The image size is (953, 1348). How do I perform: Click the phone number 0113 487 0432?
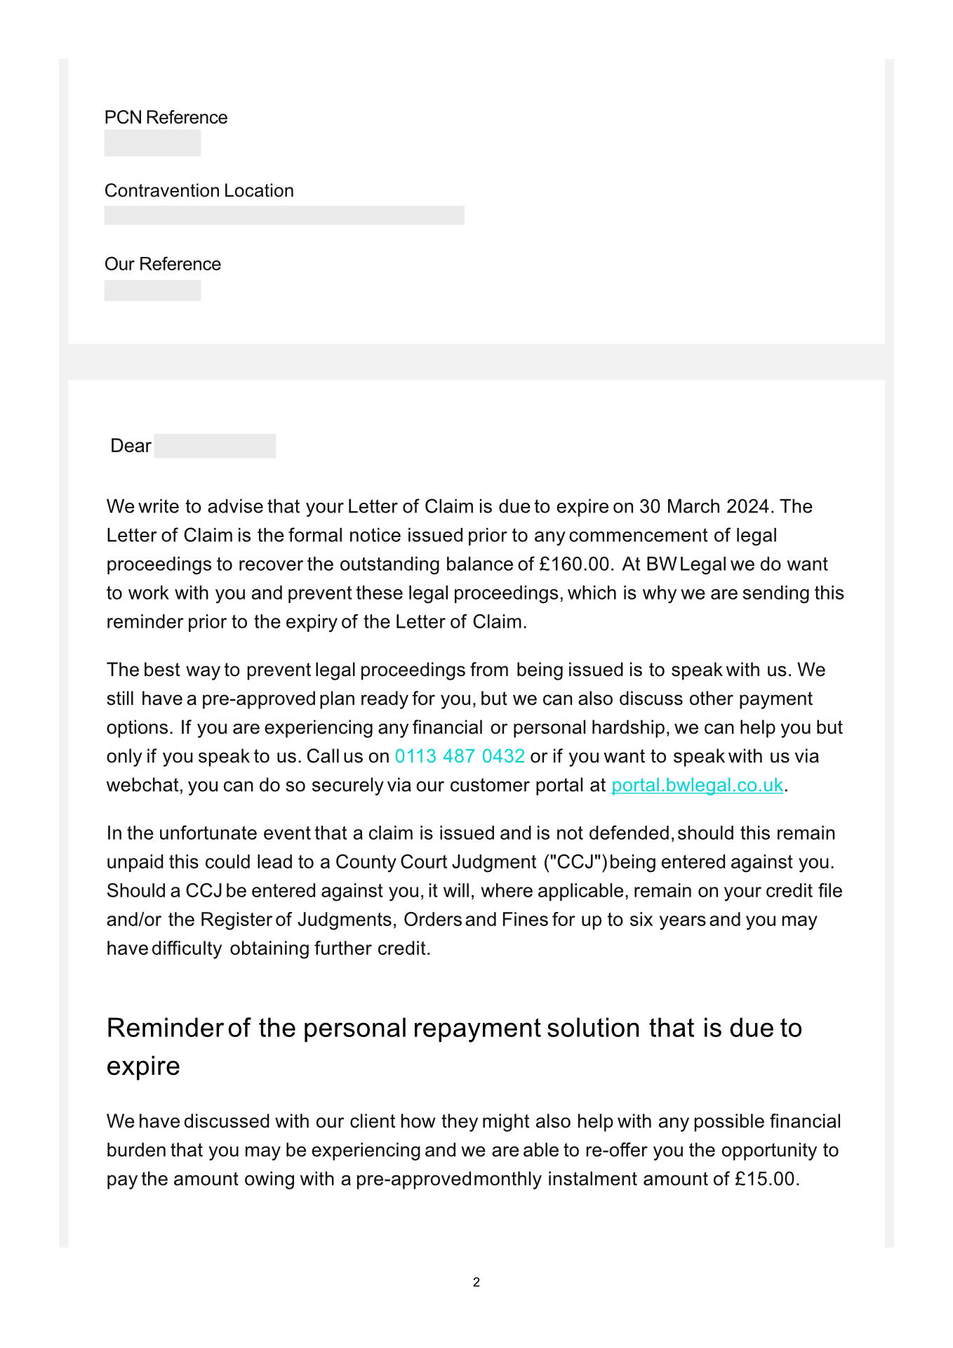click(460, 756)
